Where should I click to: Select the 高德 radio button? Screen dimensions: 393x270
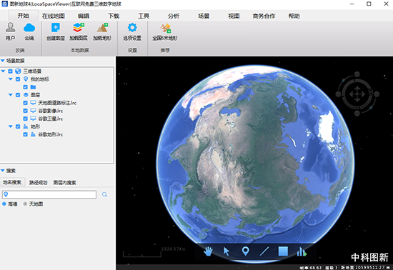(4, 204)
